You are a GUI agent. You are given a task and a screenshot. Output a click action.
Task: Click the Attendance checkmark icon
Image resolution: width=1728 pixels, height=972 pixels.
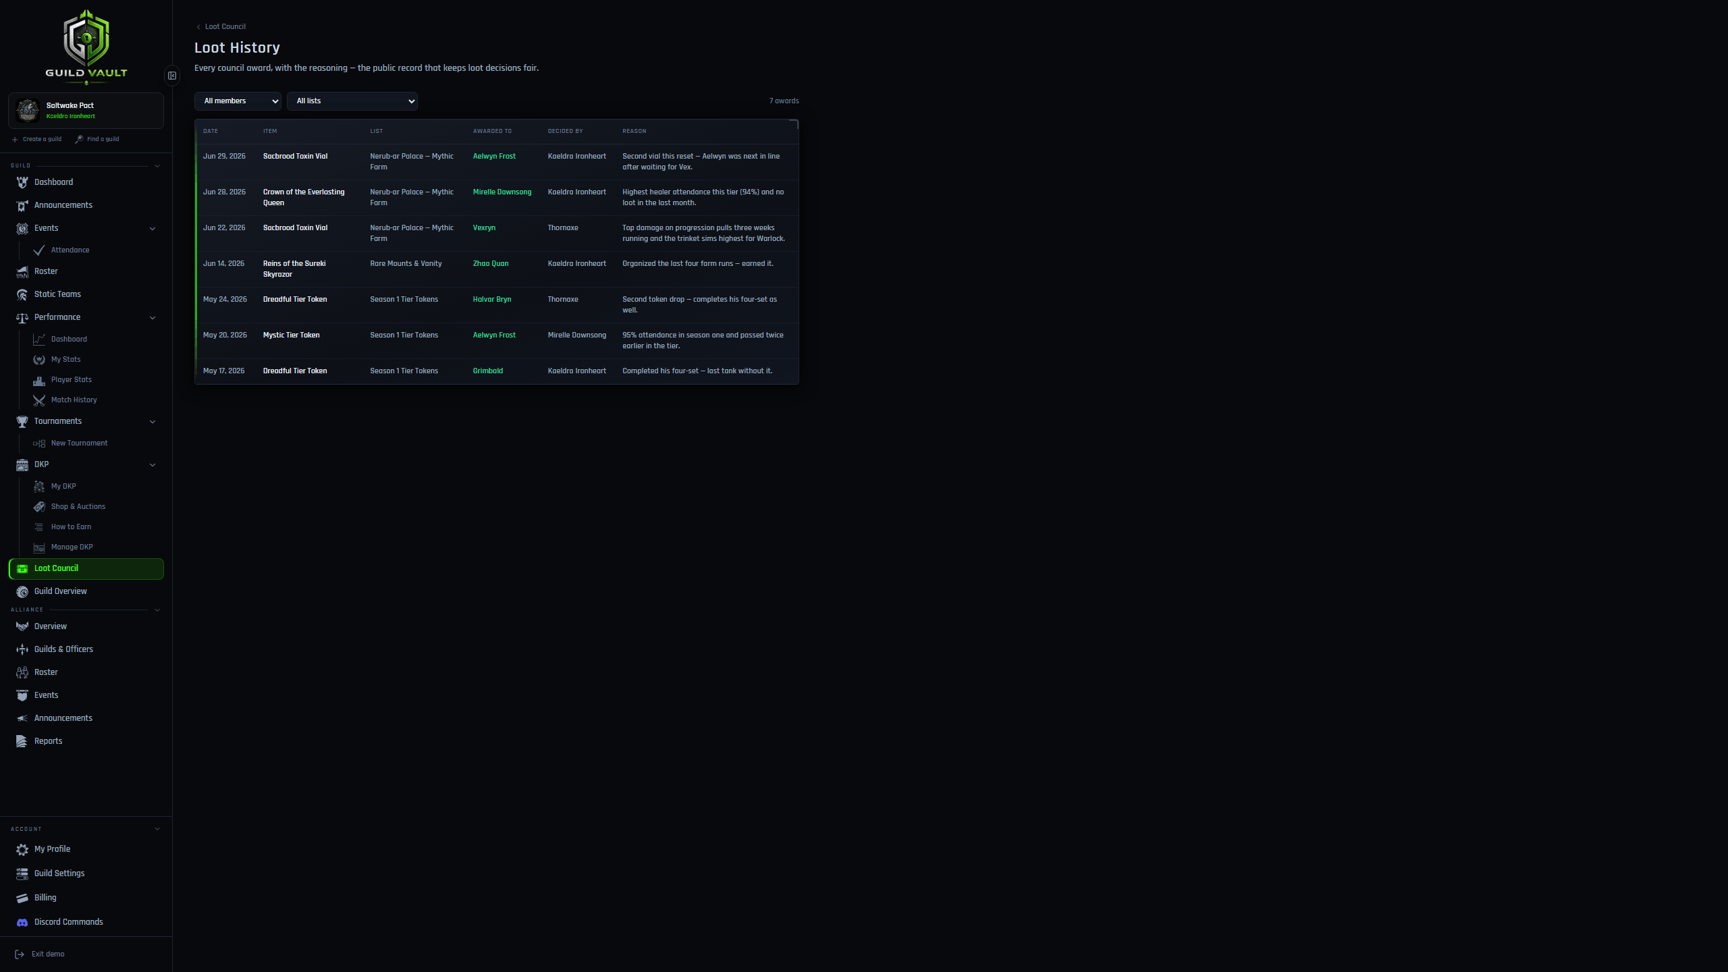pos(39,250)
